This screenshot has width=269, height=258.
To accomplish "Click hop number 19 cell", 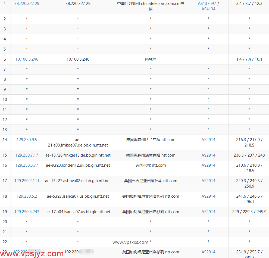I will click(5, 212).
